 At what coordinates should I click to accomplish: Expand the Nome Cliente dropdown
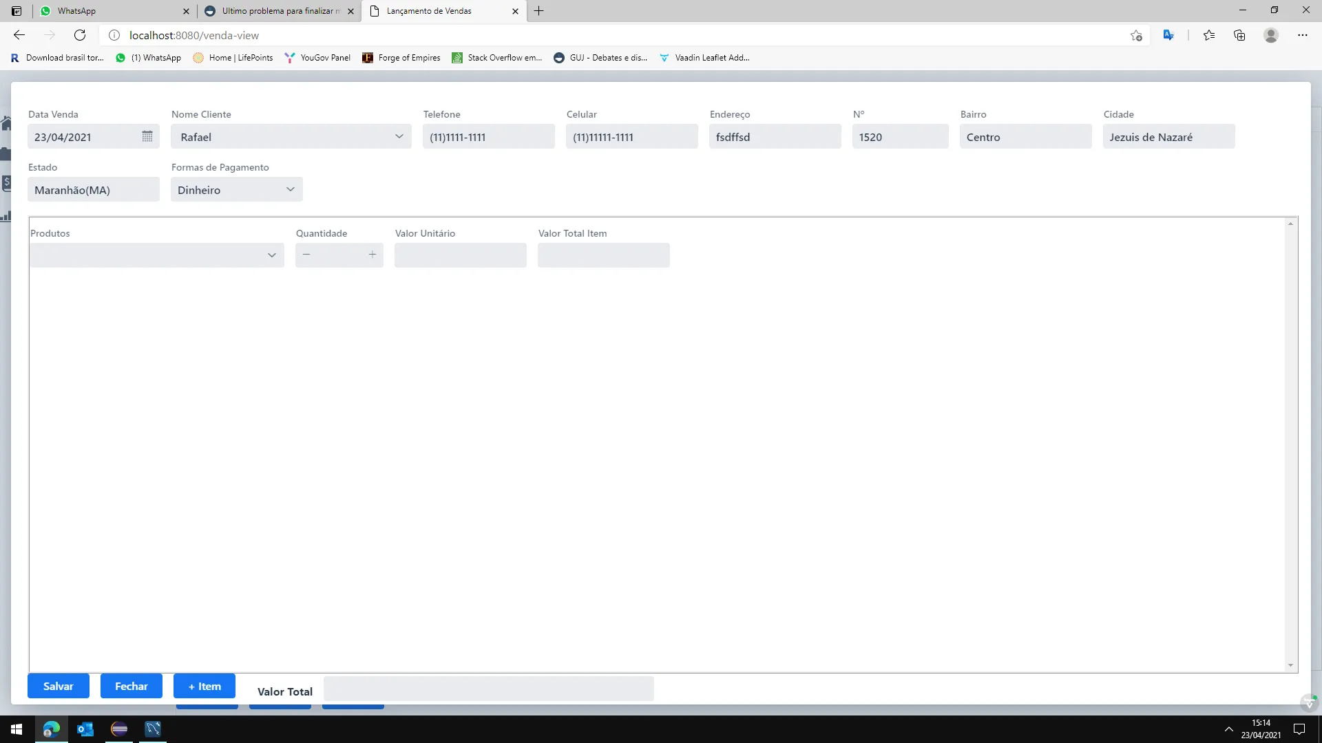point(399,136)
